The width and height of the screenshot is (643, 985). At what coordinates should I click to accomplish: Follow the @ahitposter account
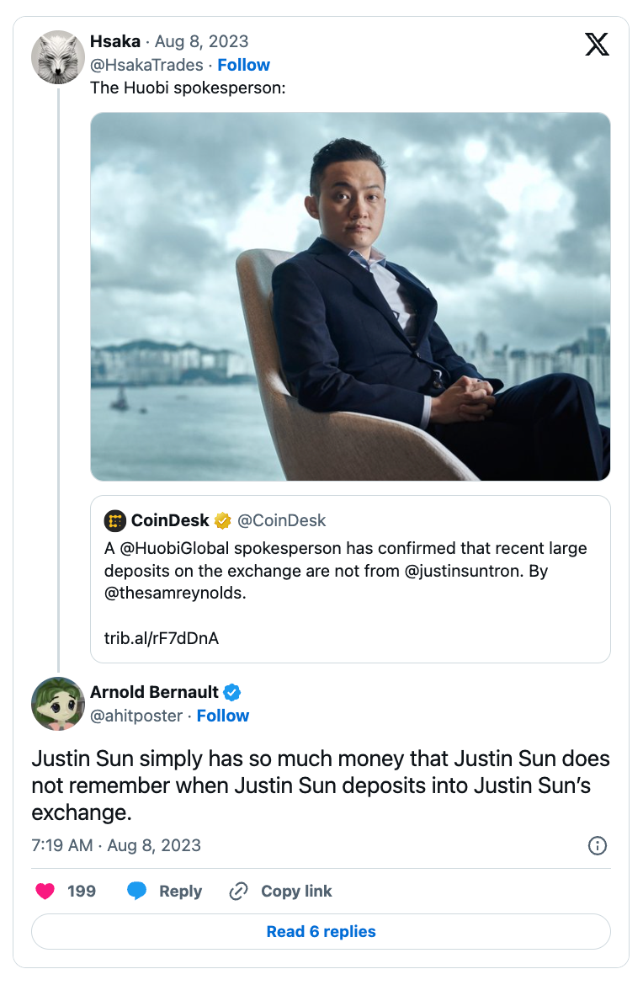[x=223, y=716]
